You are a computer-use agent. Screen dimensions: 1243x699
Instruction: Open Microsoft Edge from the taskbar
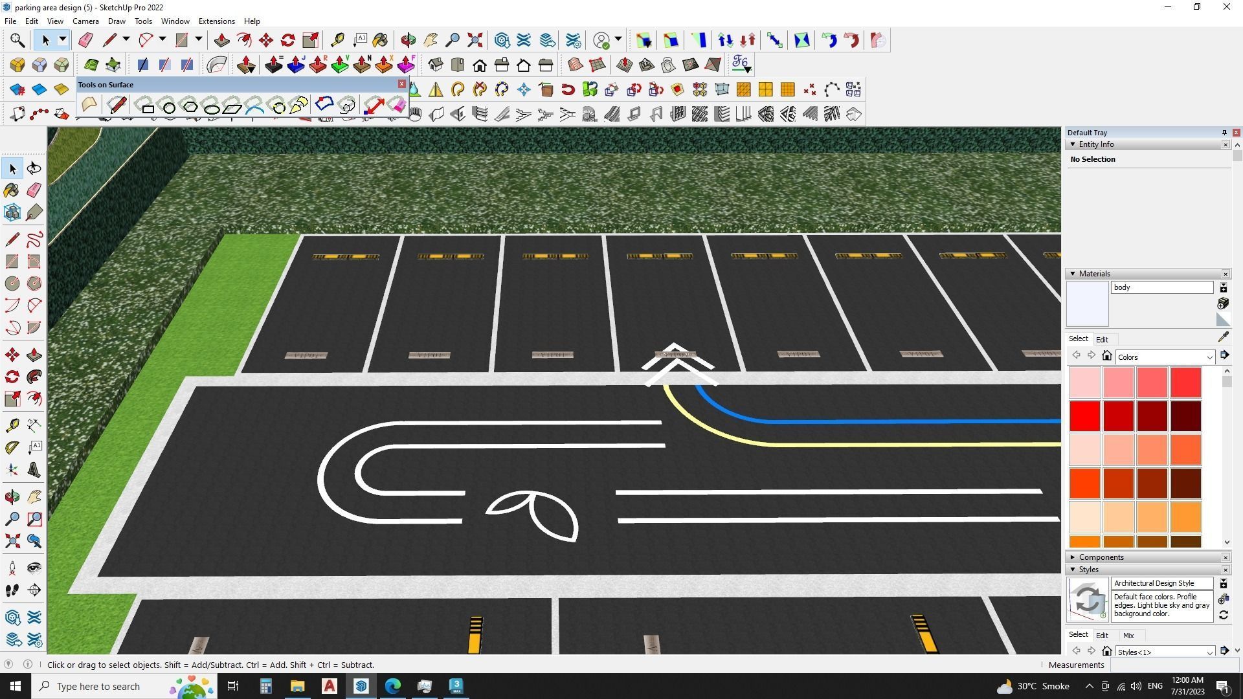(393, 686)
